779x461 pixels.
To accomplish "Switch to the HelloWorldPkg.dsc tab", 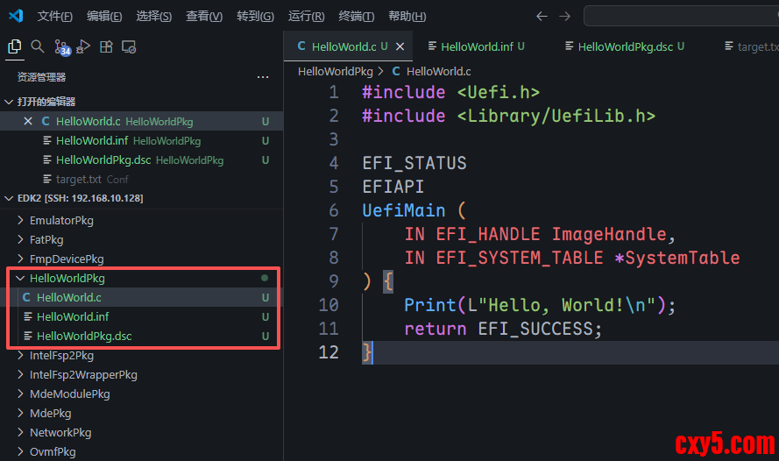I will [625, 46].
